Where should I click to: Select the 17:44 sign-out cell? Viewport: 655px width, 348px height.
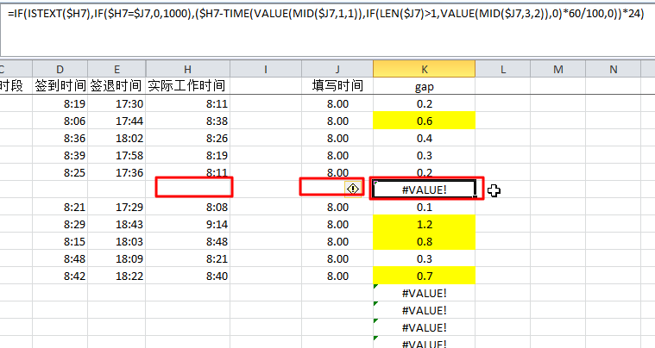coord(117,121)
